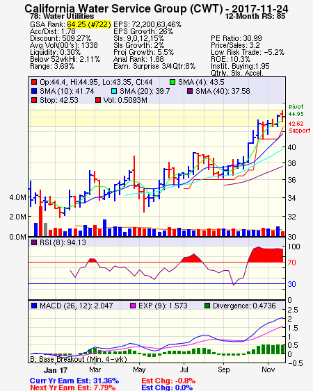The image size is (313, 391).
Task: Click 'B: Base Breakout (Min. 4-wk)' note
Action: click(79, 359)
